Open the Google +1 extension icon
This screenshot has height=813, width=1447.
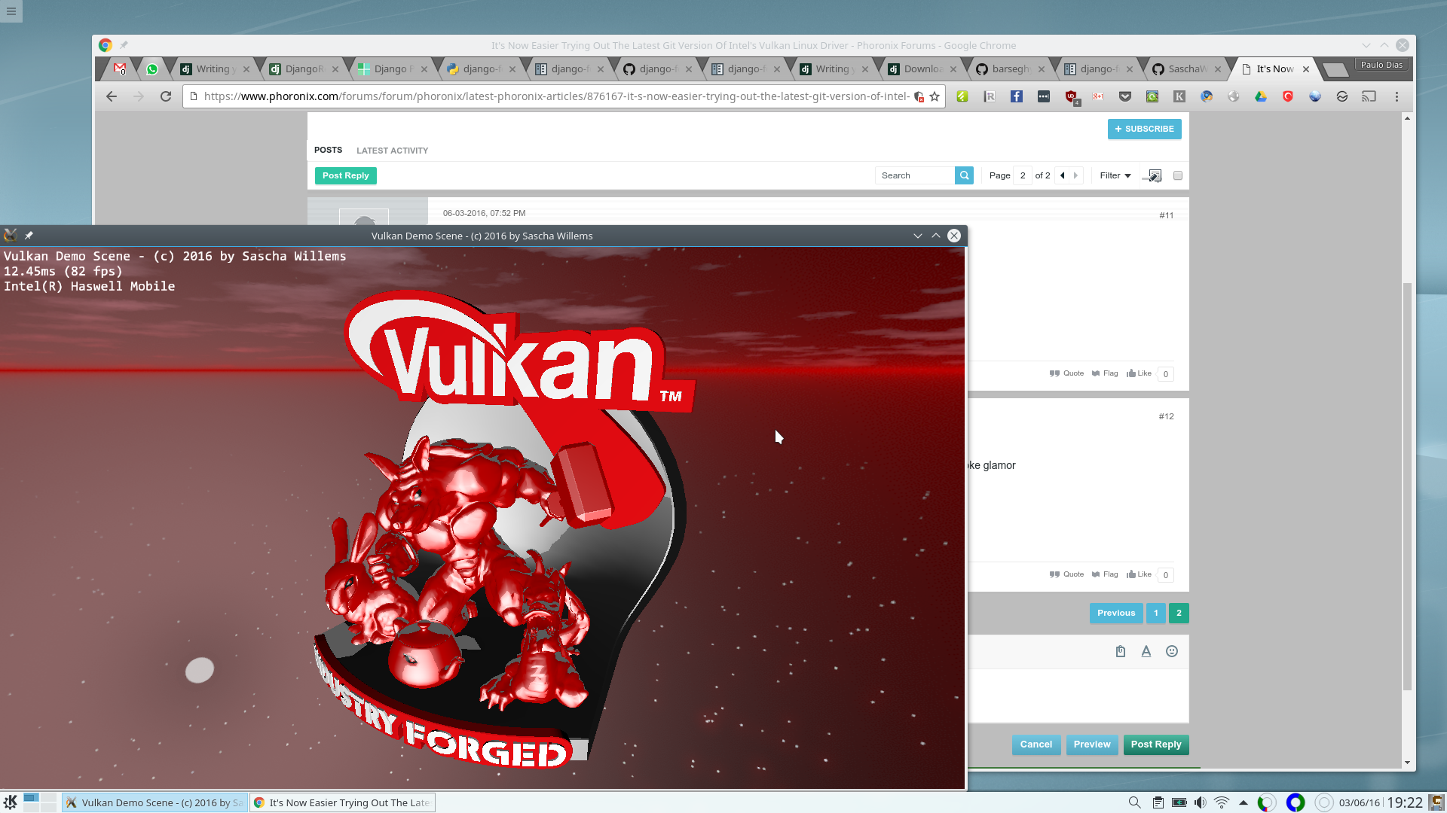pyautogui.click(x=1098, y=96)
